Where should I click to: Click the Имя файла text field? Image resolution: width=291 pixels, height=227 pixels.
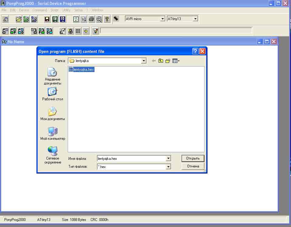[x=131, y=158]
